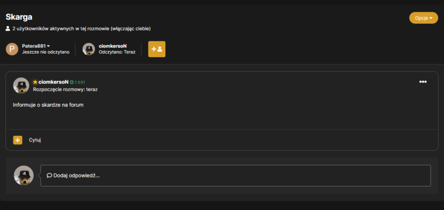Expand the caret next to Patera881
444x210 pixels.
click(48, 46)
